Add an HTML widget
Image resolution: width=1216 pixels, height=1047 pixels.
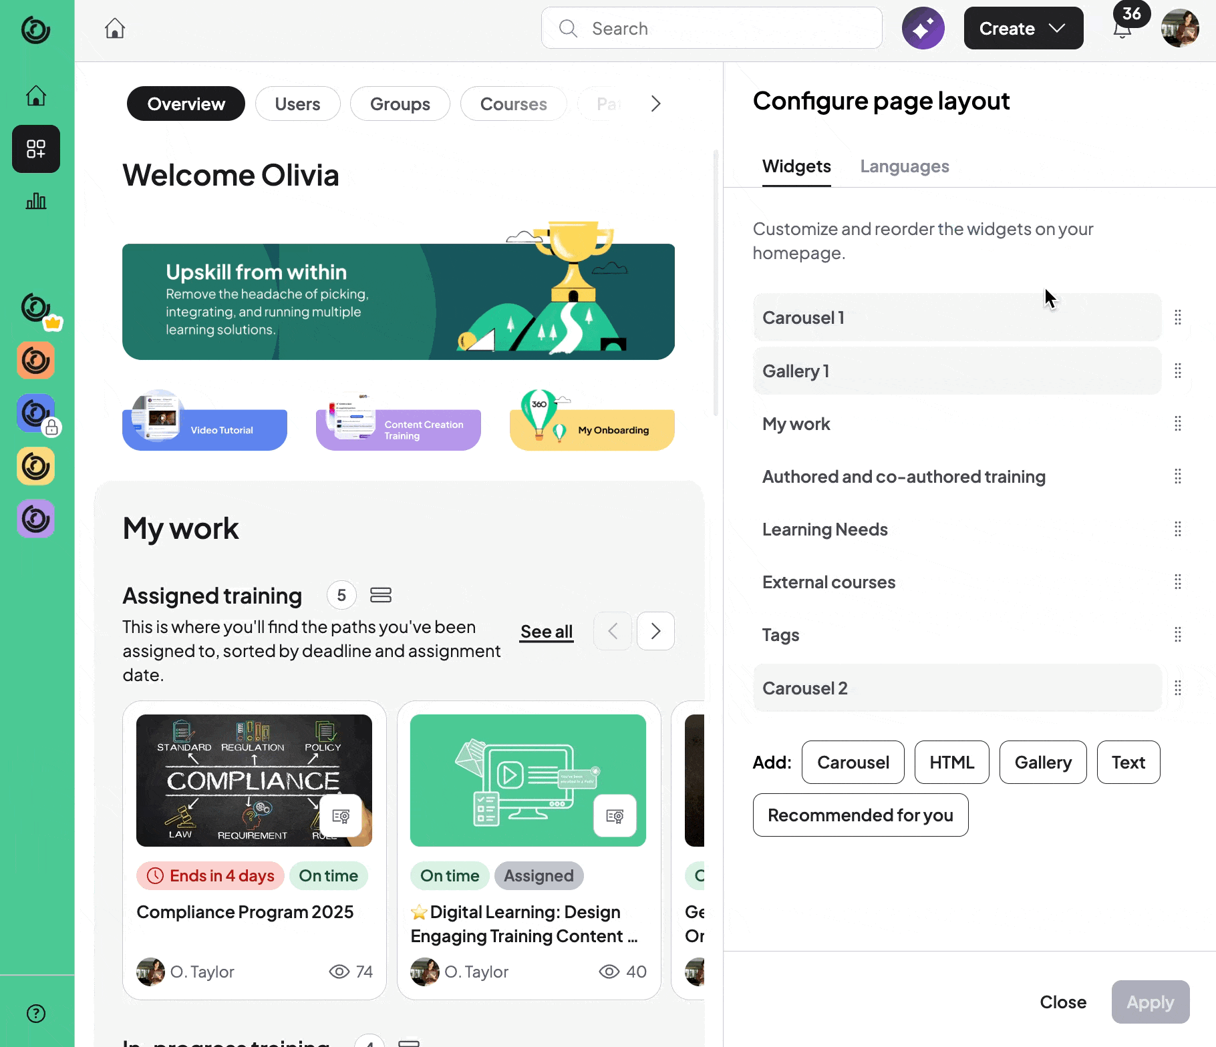(952, 762)
